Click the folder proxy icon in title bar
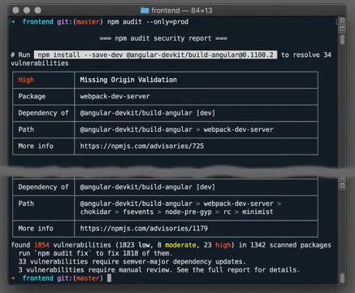 [145, 11]
